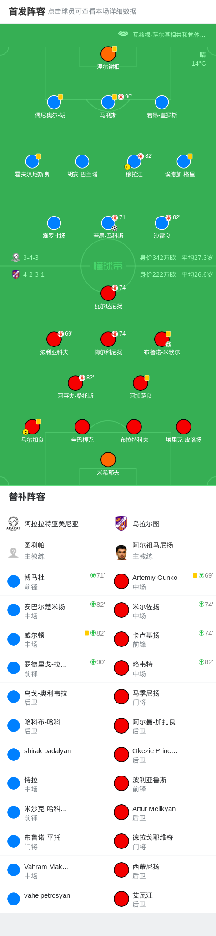
Task: Select captain 穆拉江's blue player icon
Action: coord(134,161)
